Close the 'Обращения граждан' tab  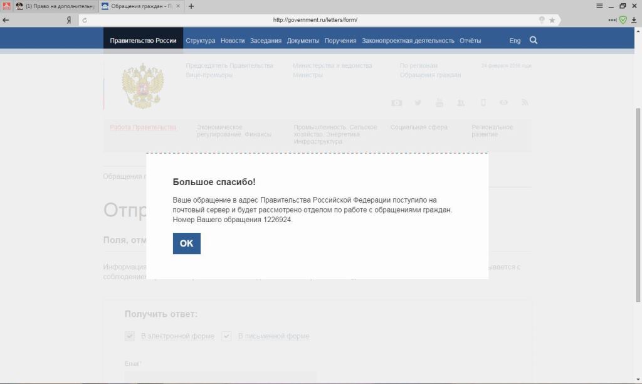click(178, 6)
